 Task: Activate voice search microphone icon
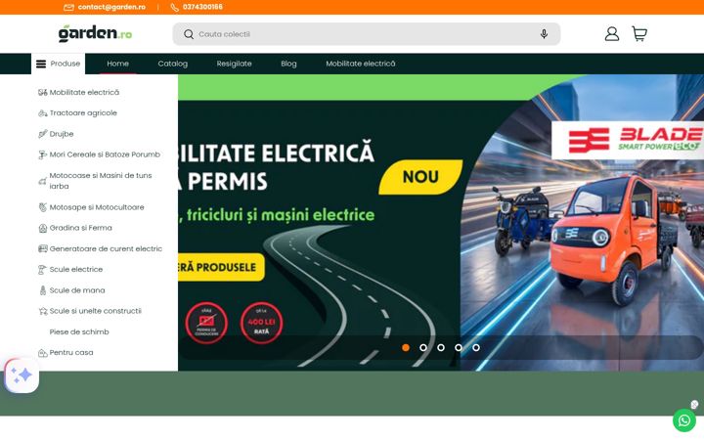[x=544, y=34]
